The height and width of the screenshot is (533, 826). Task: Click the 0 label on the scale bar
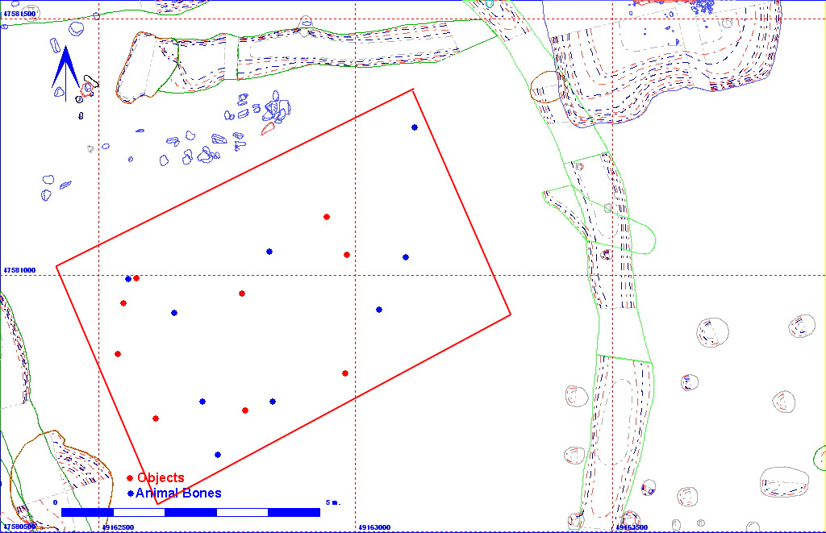click(x=56, y=502)
